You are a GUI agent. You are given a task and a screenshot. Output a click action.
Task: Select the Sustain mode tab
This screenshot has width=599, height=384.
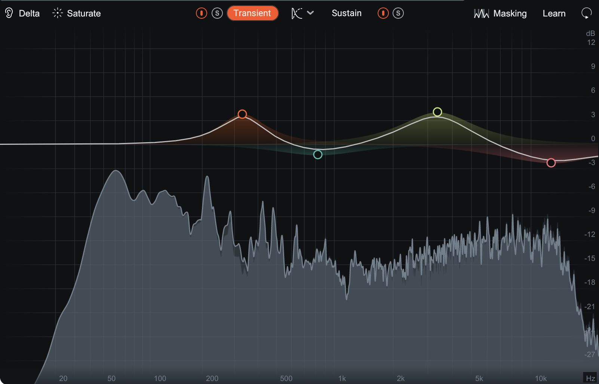(x=347, y=13)
